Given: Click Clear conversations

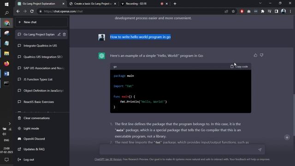Looking at the screenshot, I should tap(41, 118).
